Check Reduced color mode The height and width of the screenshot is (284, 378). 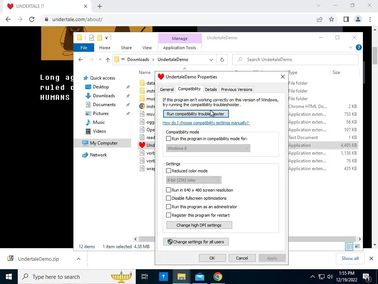(x=168, y=171)
